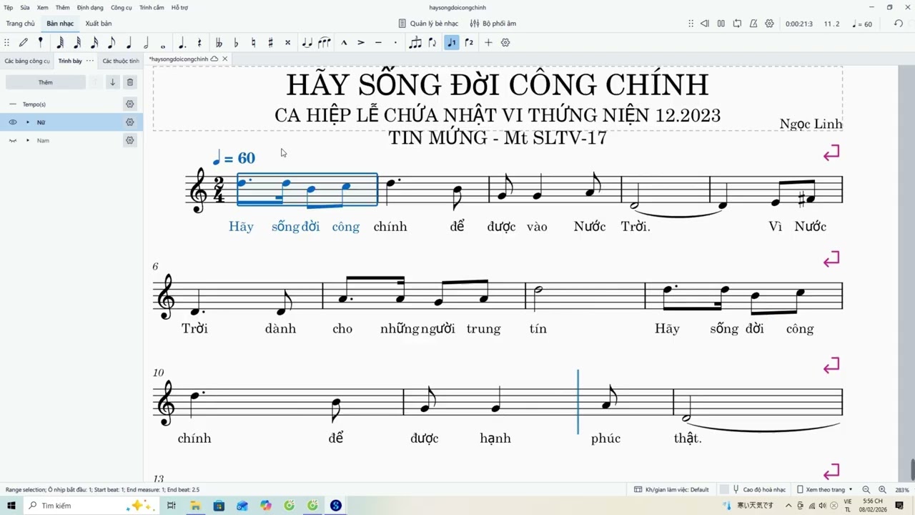Image resolution: width=915 pixels, height=515 pixels.
Task: Open playback settings gear
Action: (770, 24)
